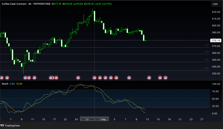The width and height of the screenshot is (223, 129).
Task: Click the 4h interval in the chart title
Action: tap(30, 4)
